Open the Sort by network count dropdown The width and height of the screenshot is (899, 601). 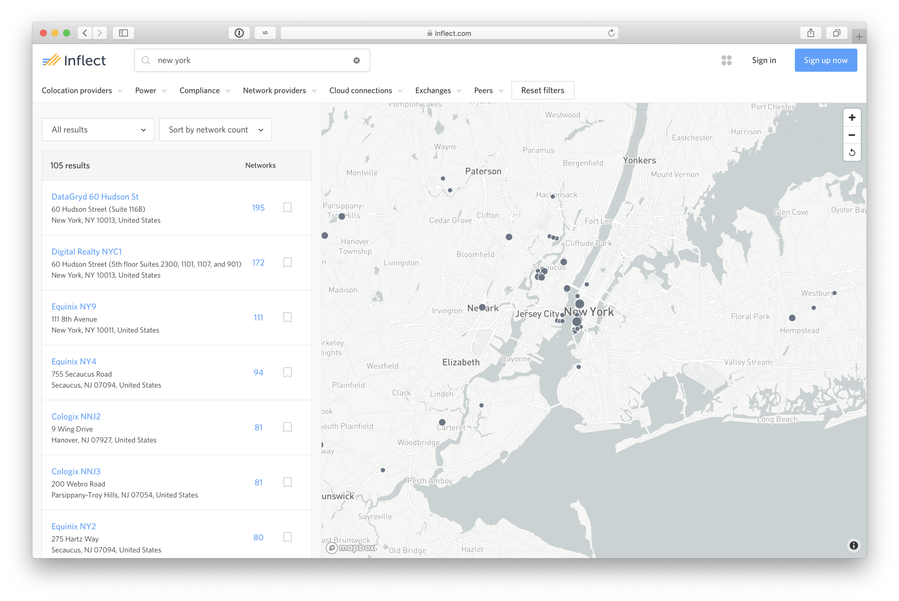[x=215, y=129]
